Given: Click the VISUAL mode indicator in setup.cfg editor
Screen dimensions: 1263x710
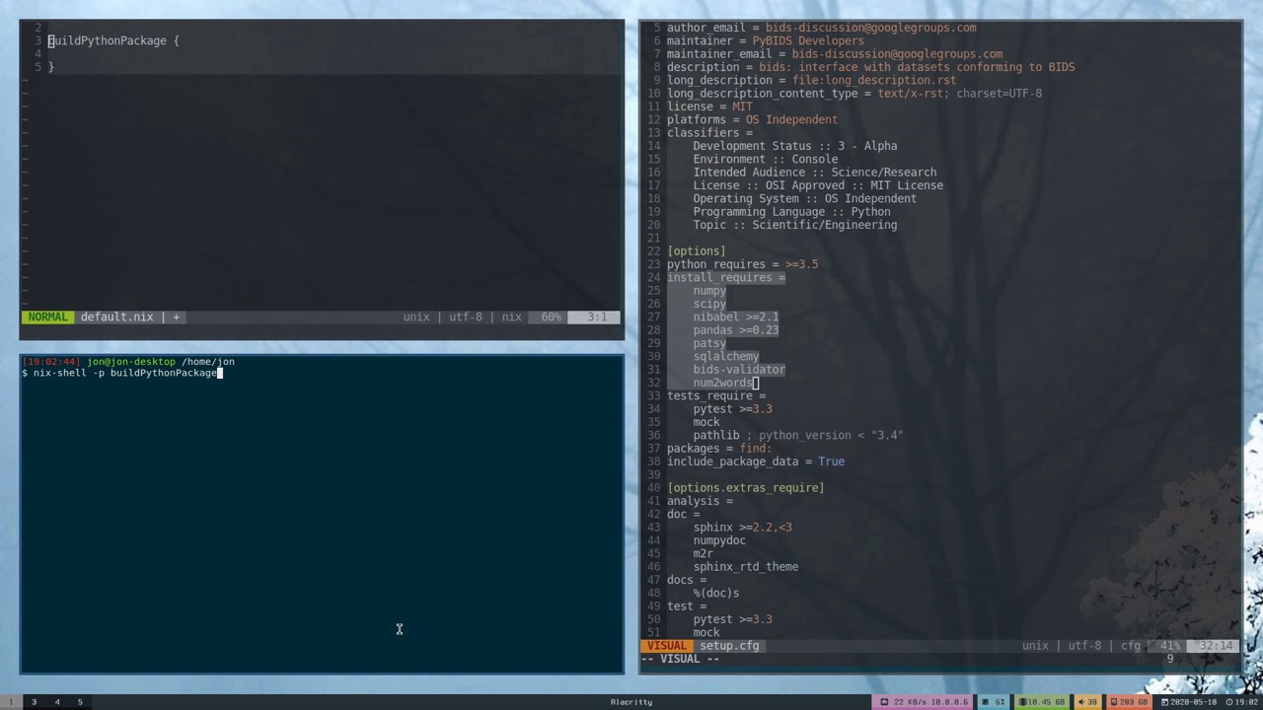Looking at the screenshot, I should click(667, 646).
